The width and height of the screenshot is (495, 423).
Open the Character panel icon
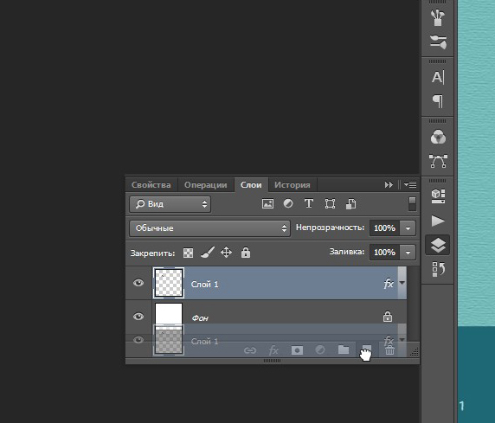[438, 77]
